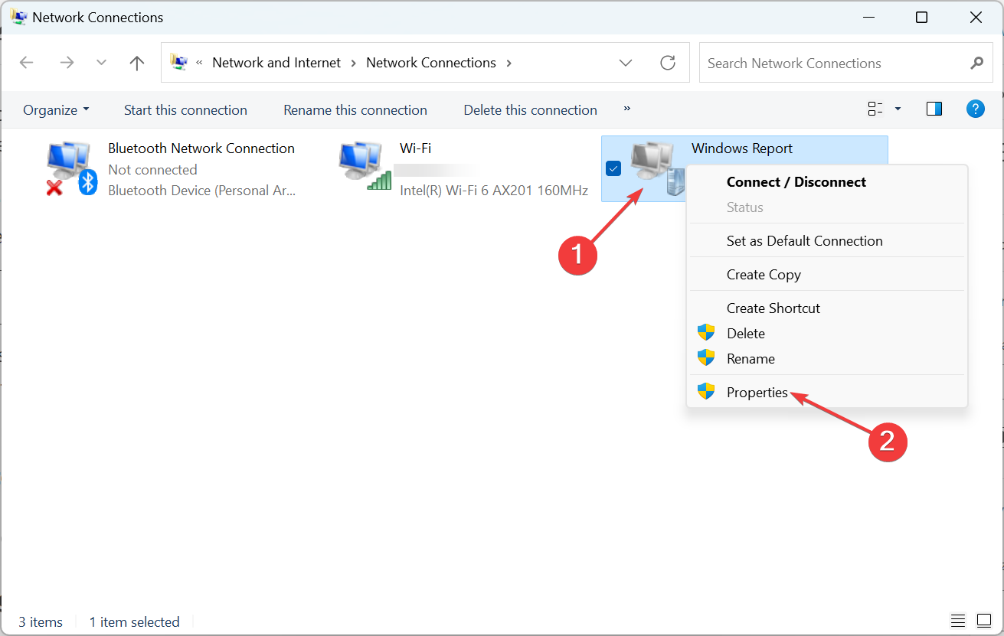Switch to large icons view in status bar
The width and height of the screenshot is (1004, 636).
(x=983, y=621)
